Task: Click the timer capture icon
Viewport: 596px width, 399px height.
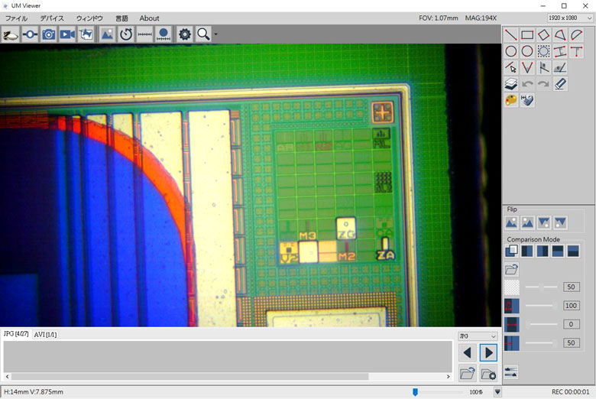Action: coord(126,34)
